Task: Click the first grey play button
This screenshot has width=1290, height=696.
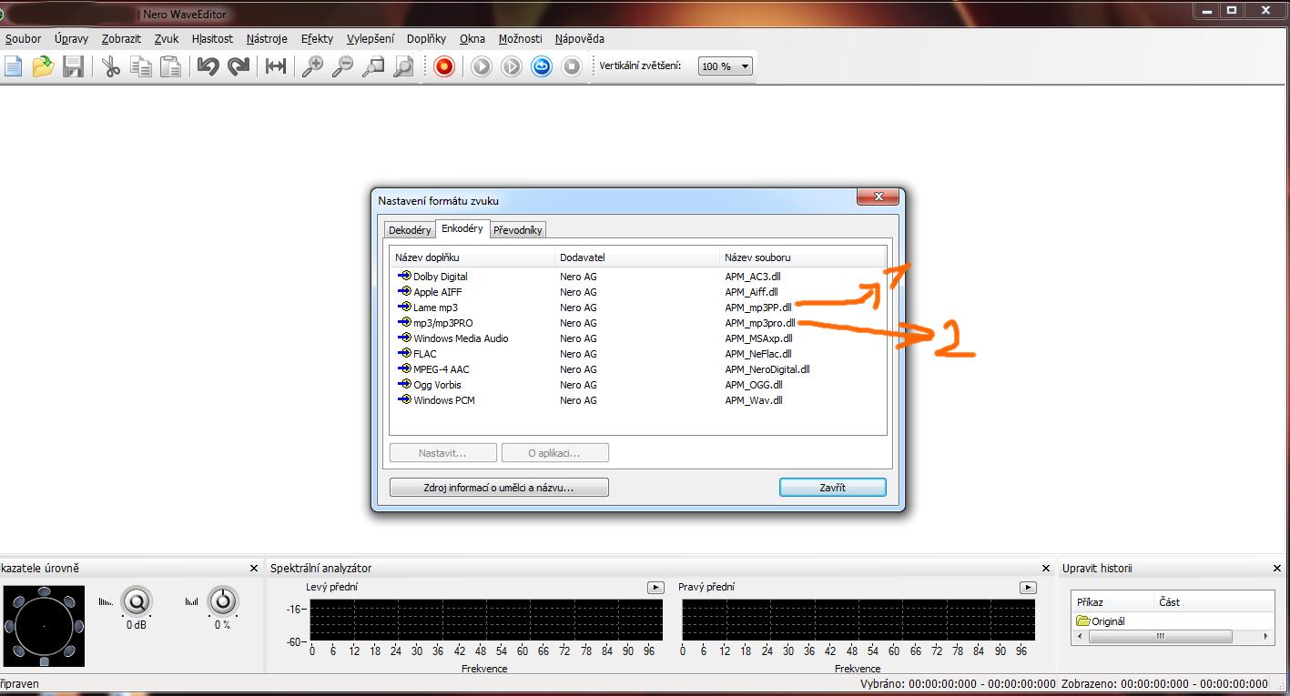Action: 482,66
